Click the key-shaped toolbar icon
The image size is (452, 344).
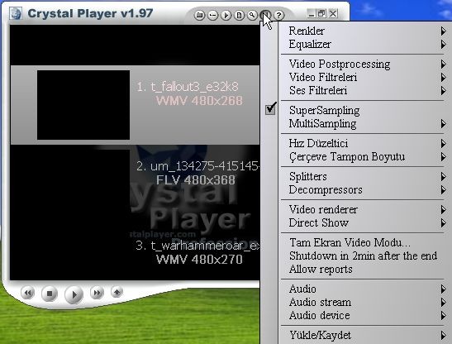pyautogui.click(x=212, y=15)
